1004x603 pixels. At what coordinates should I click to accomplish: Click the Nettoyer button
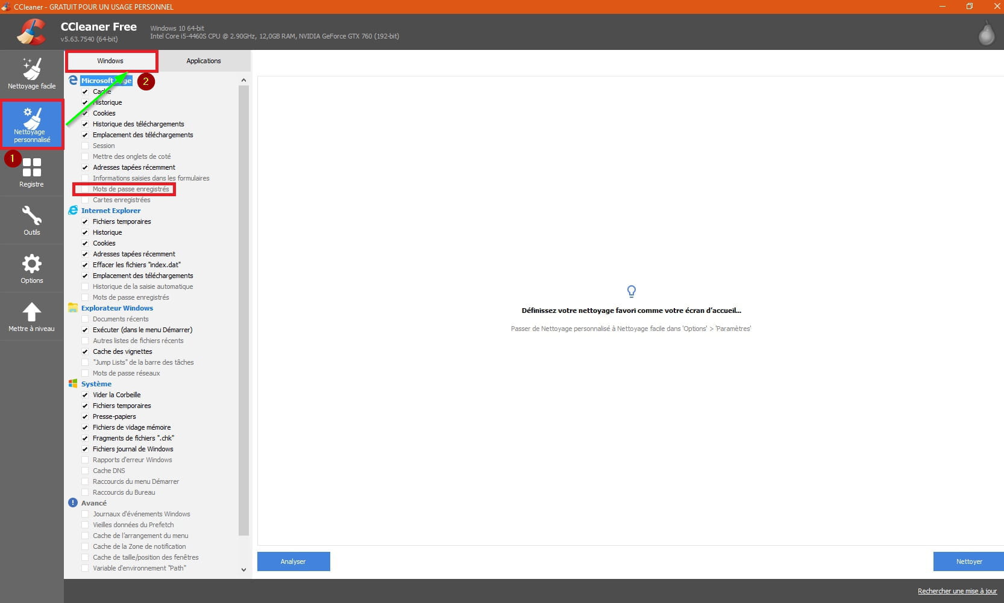[968, 561]
